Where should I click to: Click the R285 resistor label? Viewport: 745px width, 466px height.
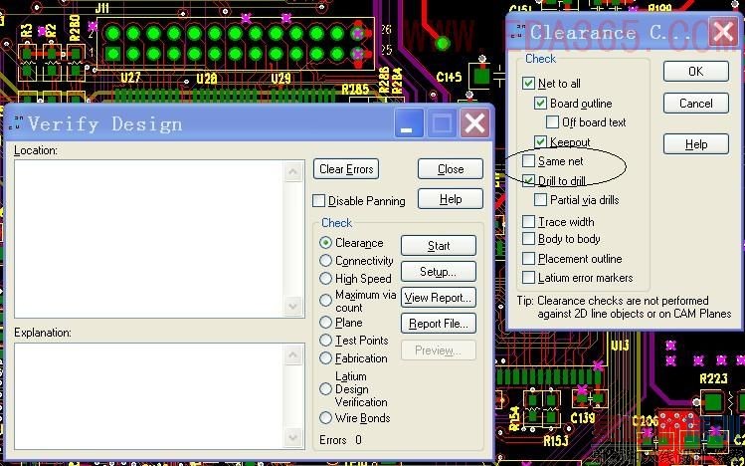(x=355, y=90)
